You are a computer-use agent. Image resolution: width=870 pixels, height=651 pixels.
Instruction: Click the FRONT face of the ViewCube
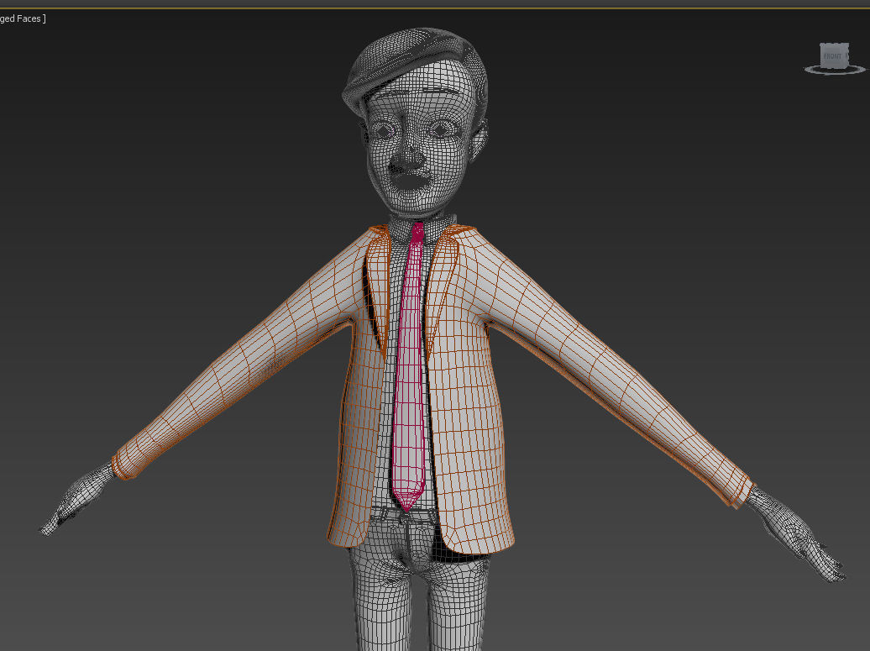(x=831, y=55)
